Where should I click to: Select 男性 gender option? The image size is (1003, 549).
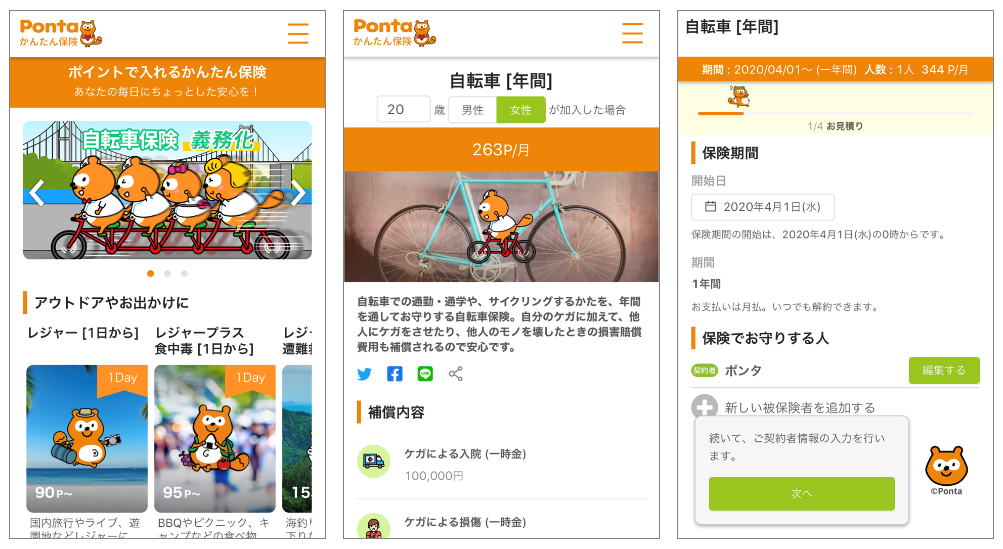tap(472, 110)
